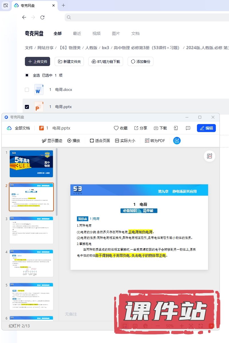Click the 显示墨迹 ink display option
The width and height of the screenshot is (229, 343).
[x=52, y=141]
